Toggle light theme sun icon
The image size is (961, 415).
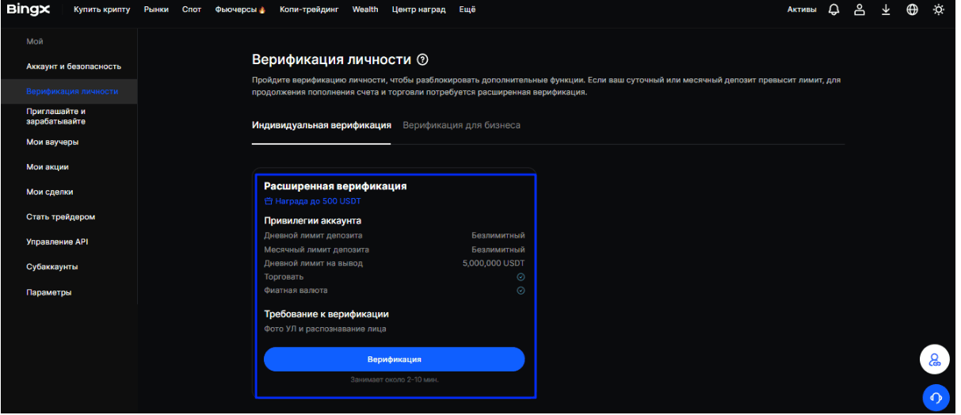[x=939, y=10]
